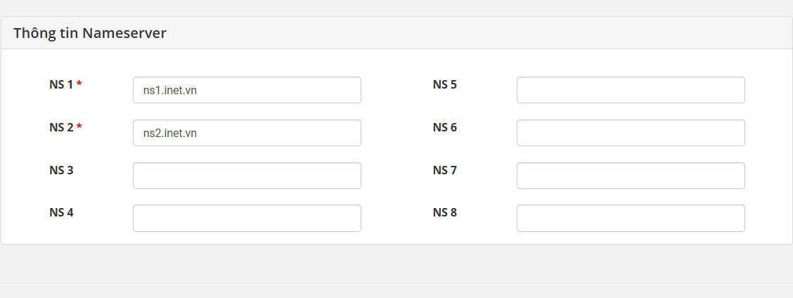793x298 pixels.
Task: Click the "NS 2" field label
Action: click(x=61, y=127)
